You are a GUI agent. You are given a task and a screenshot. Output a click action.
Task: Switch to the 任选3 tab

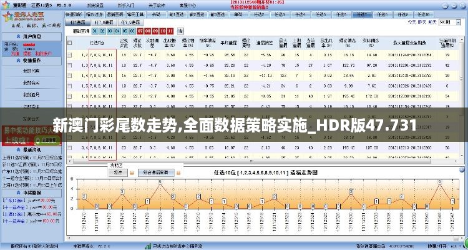(280, 14)
